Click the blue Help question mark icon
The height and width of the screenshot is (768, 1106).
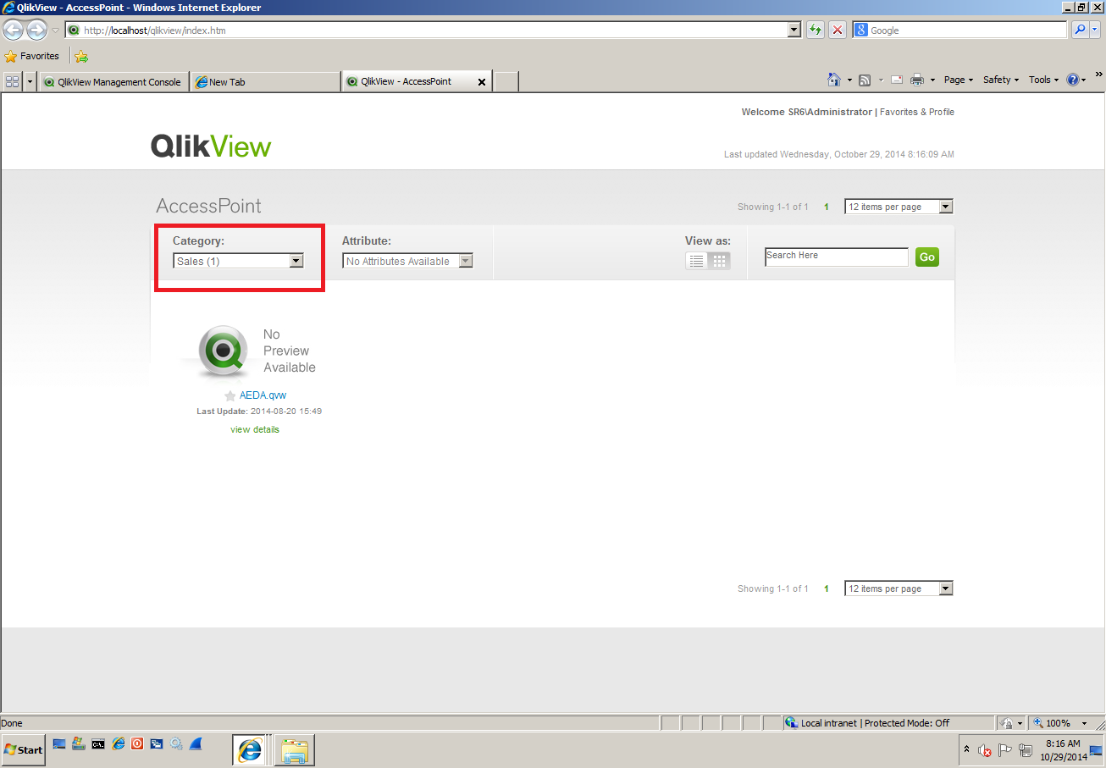pyautogui.click(x=1072, y=80)
